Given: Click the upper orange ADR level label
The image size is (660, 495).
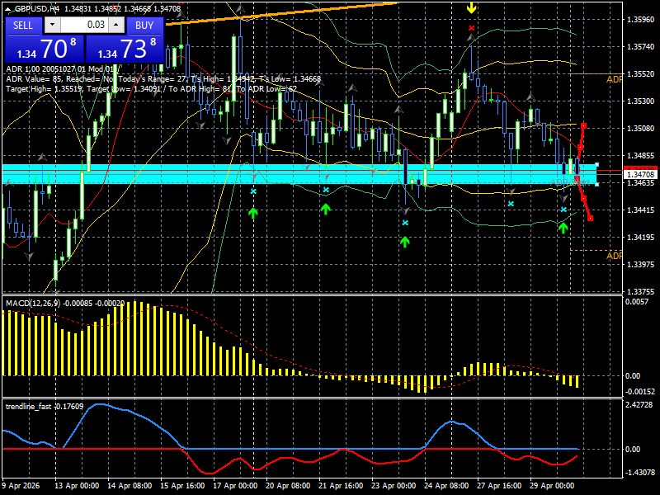Looking at the screenshot, I should (x=614, y=79).
